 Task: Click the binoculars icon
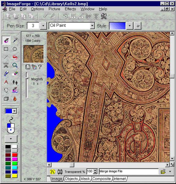point(60,172)
